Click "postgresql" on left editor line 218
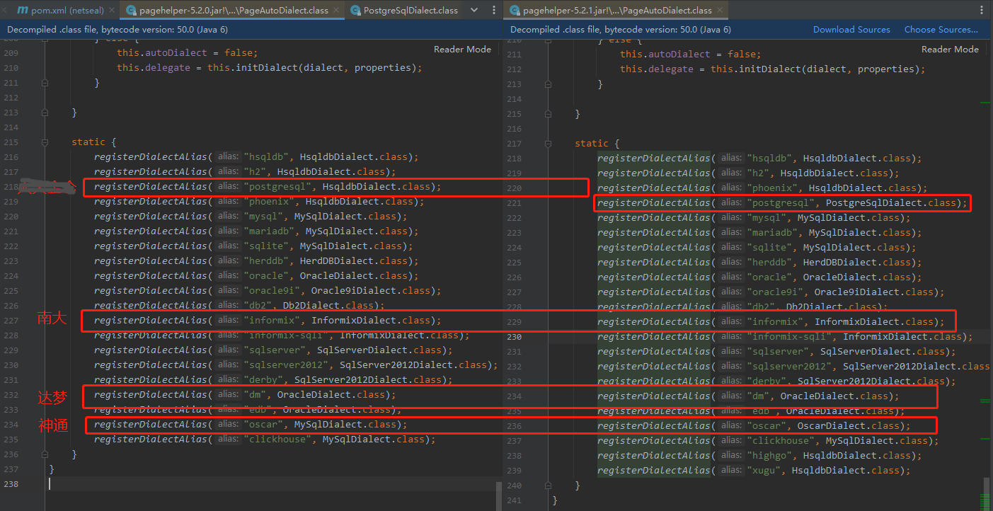 tap(277, 187)
